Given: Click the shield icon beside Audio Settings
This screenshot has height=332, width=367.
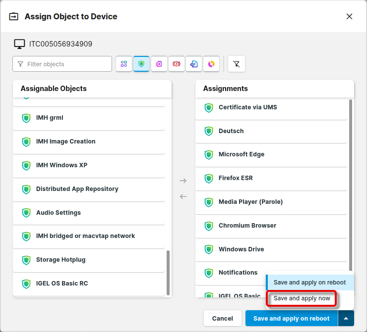Looking at the screenshot, I should pyautogui.click(x=26, y=213).
